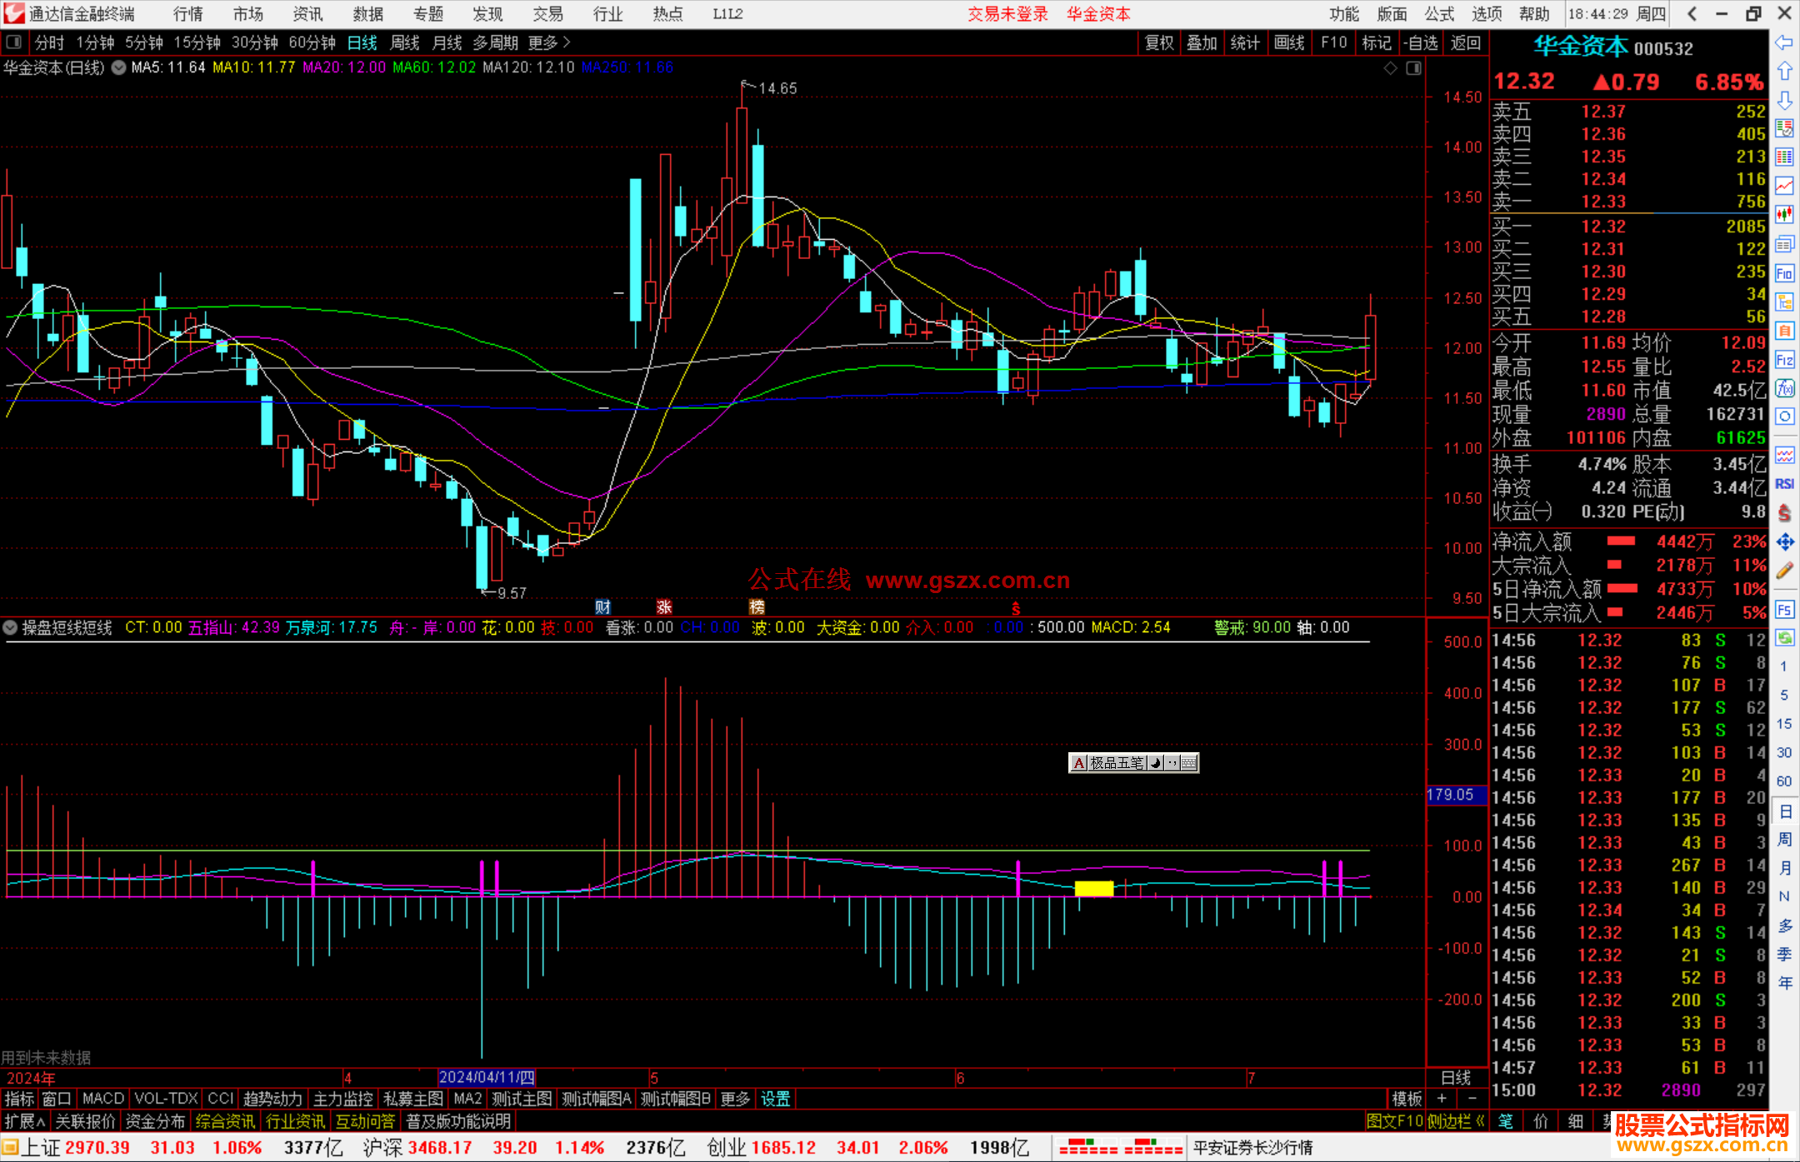This screenshot has width=1800, height=1162.
Task: Click the 设置 link in indicator bar
Action: click(775, 1099)
